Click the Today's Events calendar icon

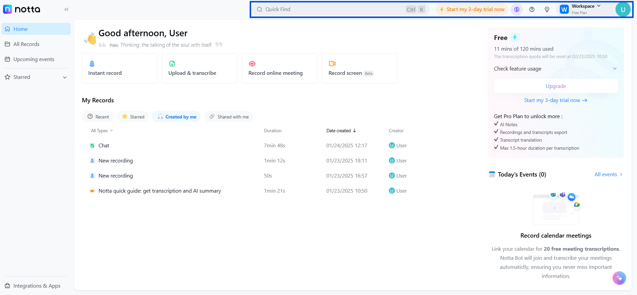(x=492, y=174)
